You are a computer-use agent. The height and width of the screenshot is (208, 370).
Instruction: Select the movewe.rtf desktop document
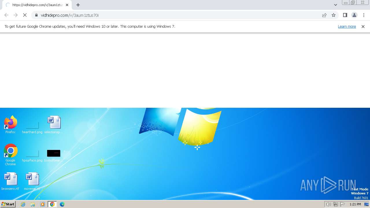pyautogui.click(x=32, y=181)
